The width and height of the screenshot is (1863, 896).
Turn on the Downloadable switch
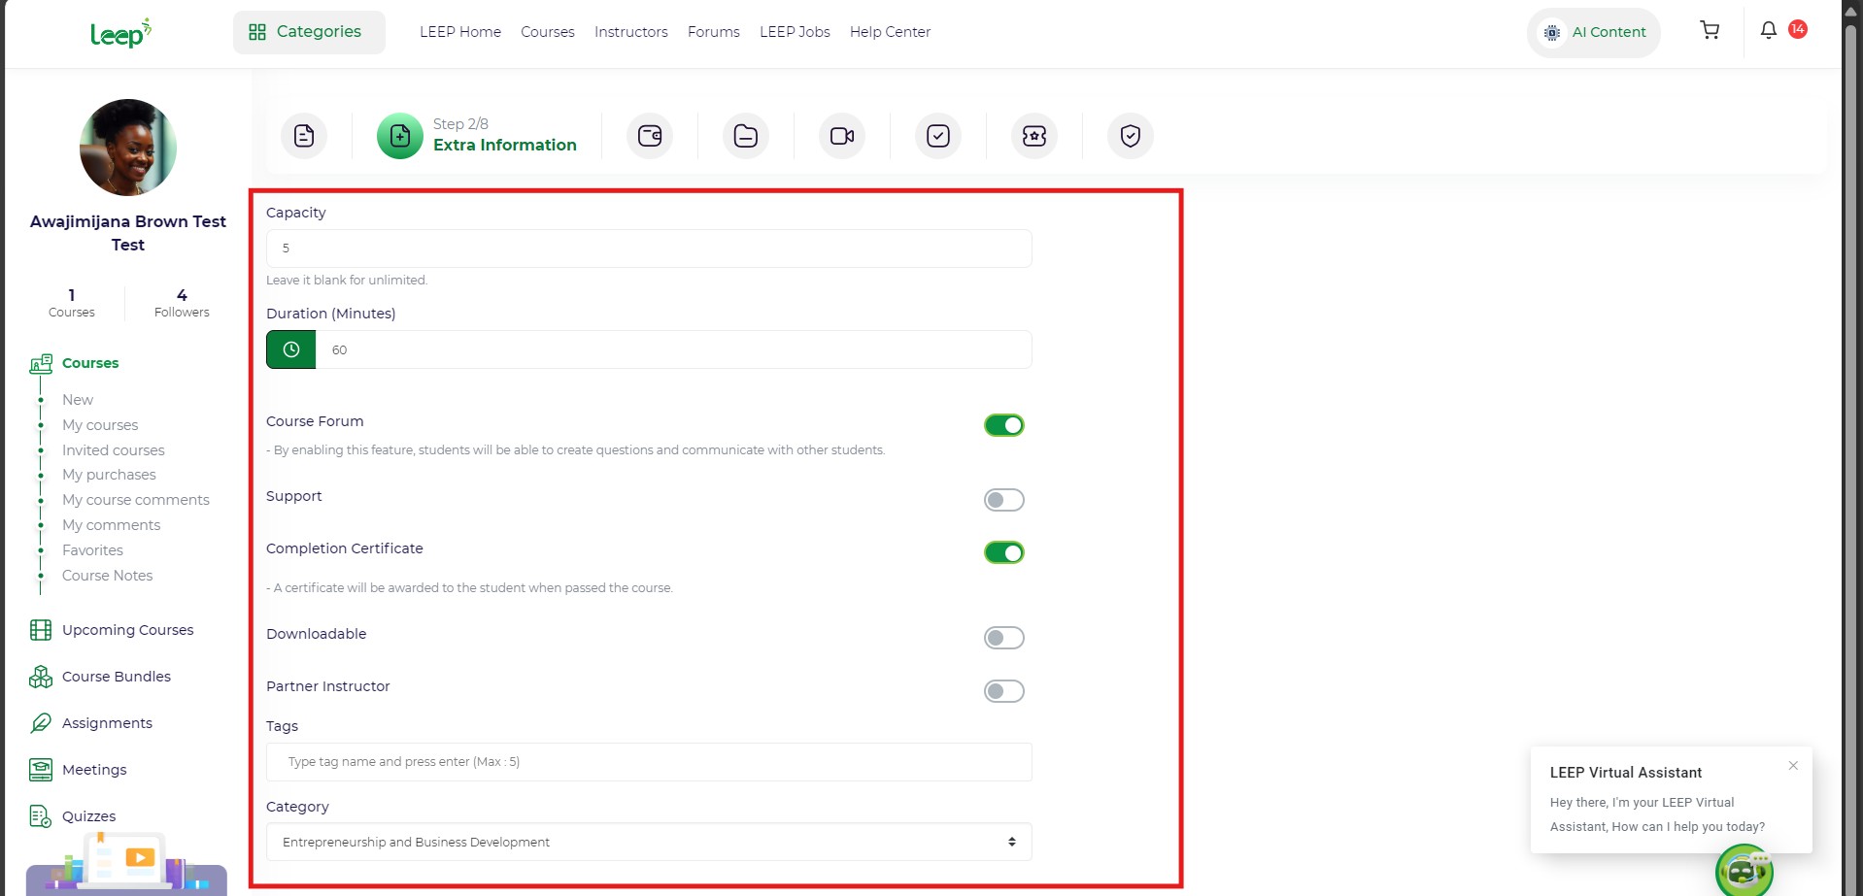coord(1003,638)
